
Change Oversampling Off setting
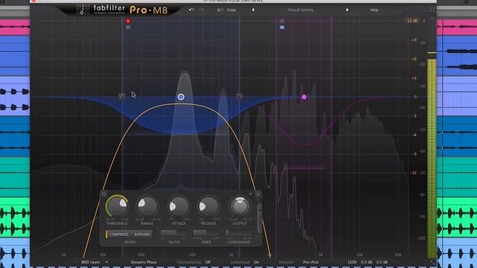[207, 262]
